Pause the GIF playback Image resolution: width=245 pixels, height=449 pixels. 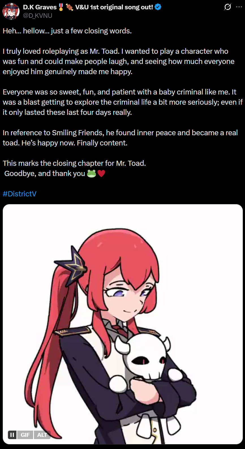12,435
